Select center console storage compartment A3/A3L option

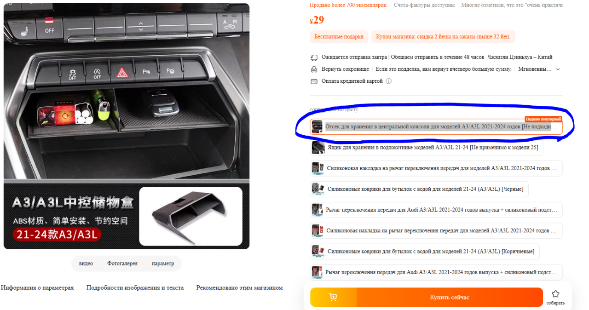[436, 127]
